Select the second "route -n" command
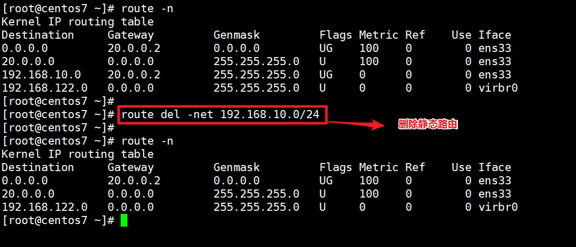The image size is (576, 247). point(147,141)
